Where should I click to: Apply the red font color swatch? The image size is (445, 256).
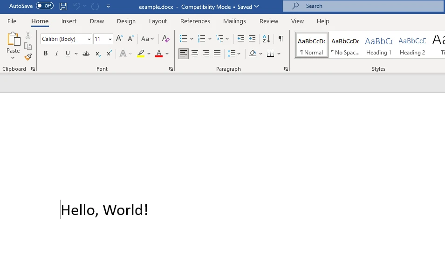click(159, 54)
